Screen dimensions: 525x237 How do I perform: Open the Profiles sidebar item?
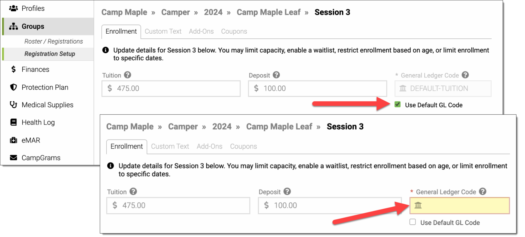(x=33, y=8)
